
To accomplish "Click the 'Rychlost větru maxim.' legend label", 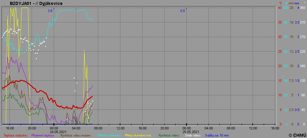I will click(x=76, y=135).
